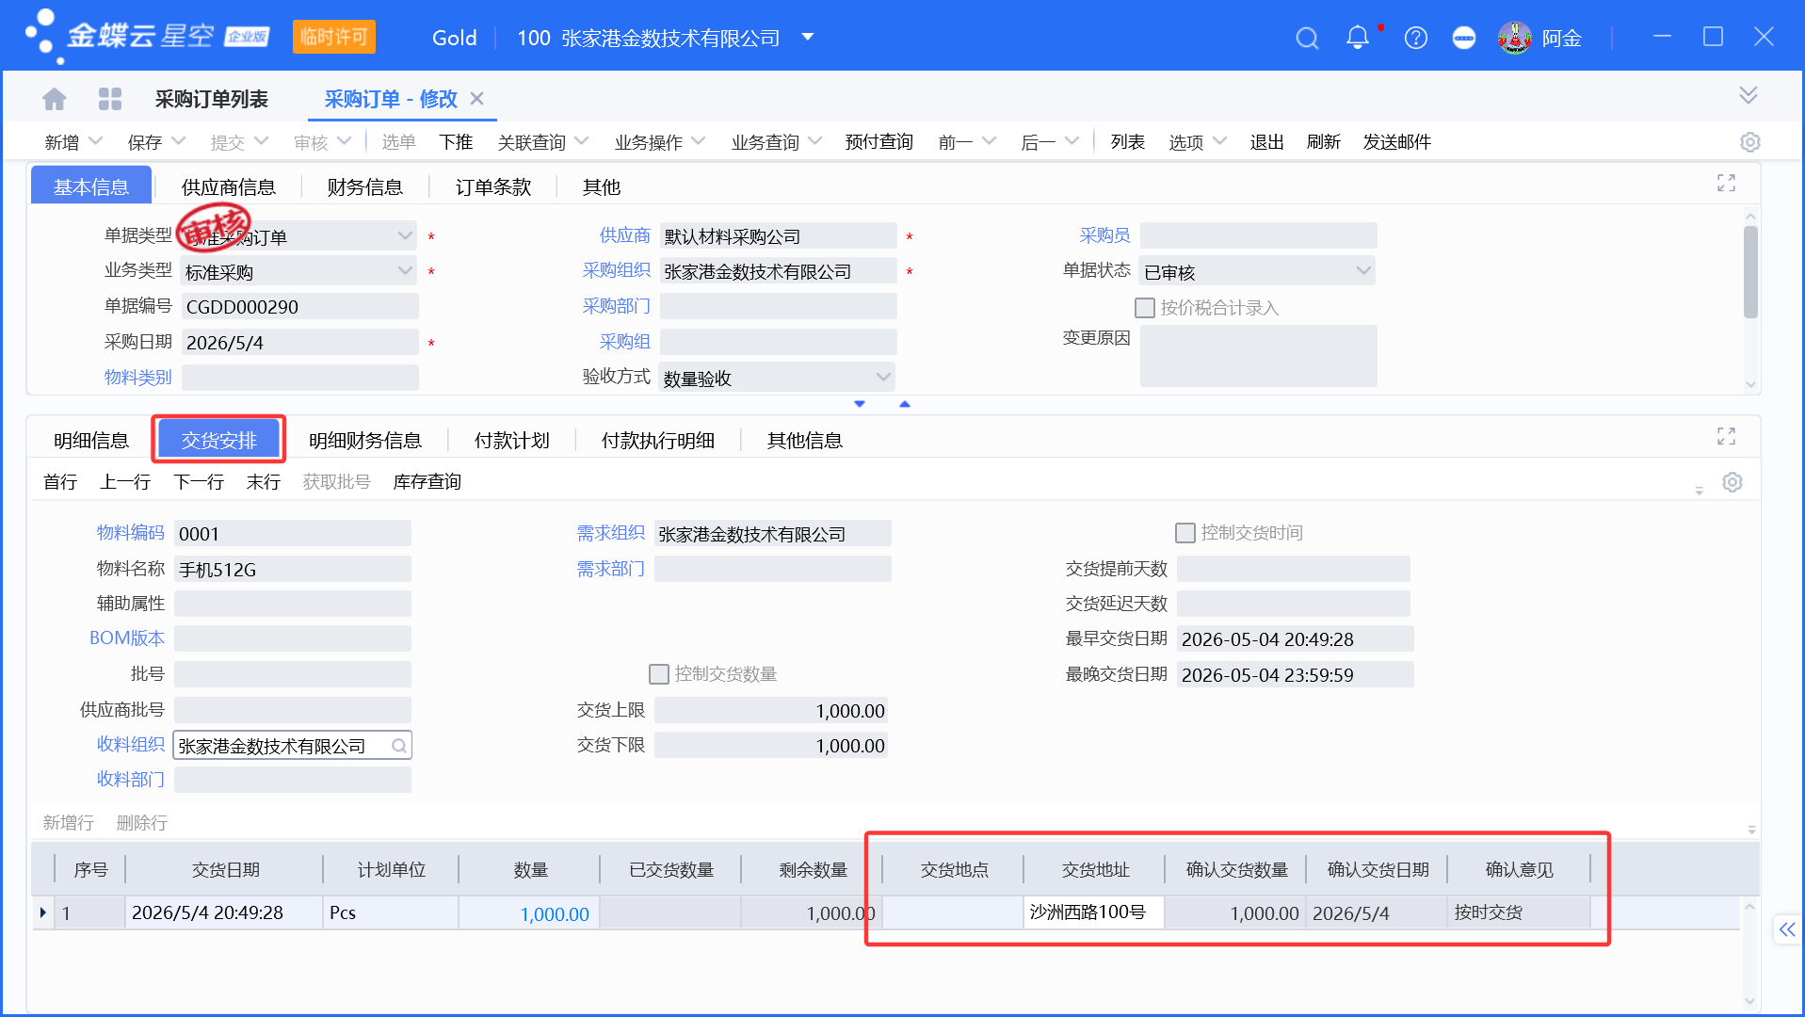Viewport: 1805px width, 1017px height.
Task: Click the 临时许可 badge
Action: (333, 37)
